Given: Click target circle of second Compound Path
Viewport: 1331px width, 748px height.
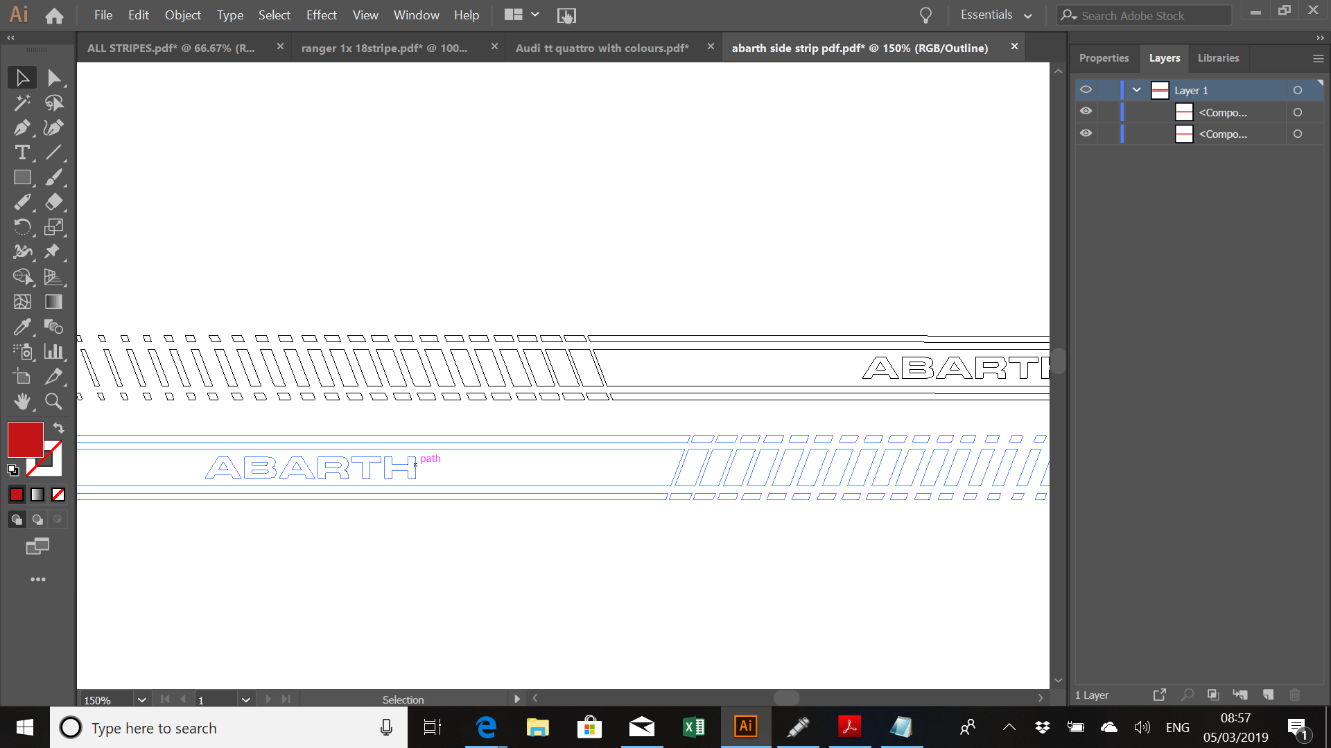Looking at the screenshot, I should tap(1298, 134).
